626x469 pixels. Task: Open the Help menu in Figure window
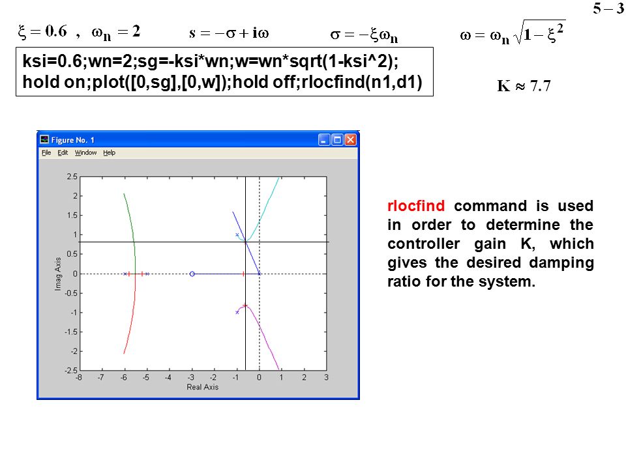tap(109, 152)
